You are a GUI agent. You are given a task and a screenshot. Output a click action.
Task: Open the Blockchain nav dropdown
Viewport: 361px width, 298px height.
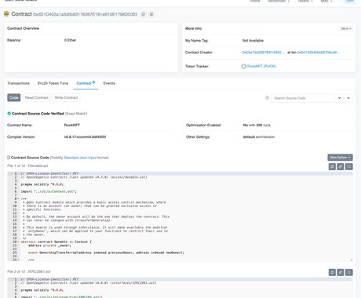(x=279, y=2)
